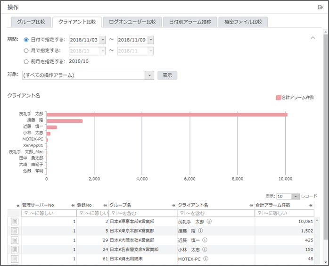Show info icon next to 近藤 慎一
The height and width of the screenshot is (266, 329).
coord(205,240)
